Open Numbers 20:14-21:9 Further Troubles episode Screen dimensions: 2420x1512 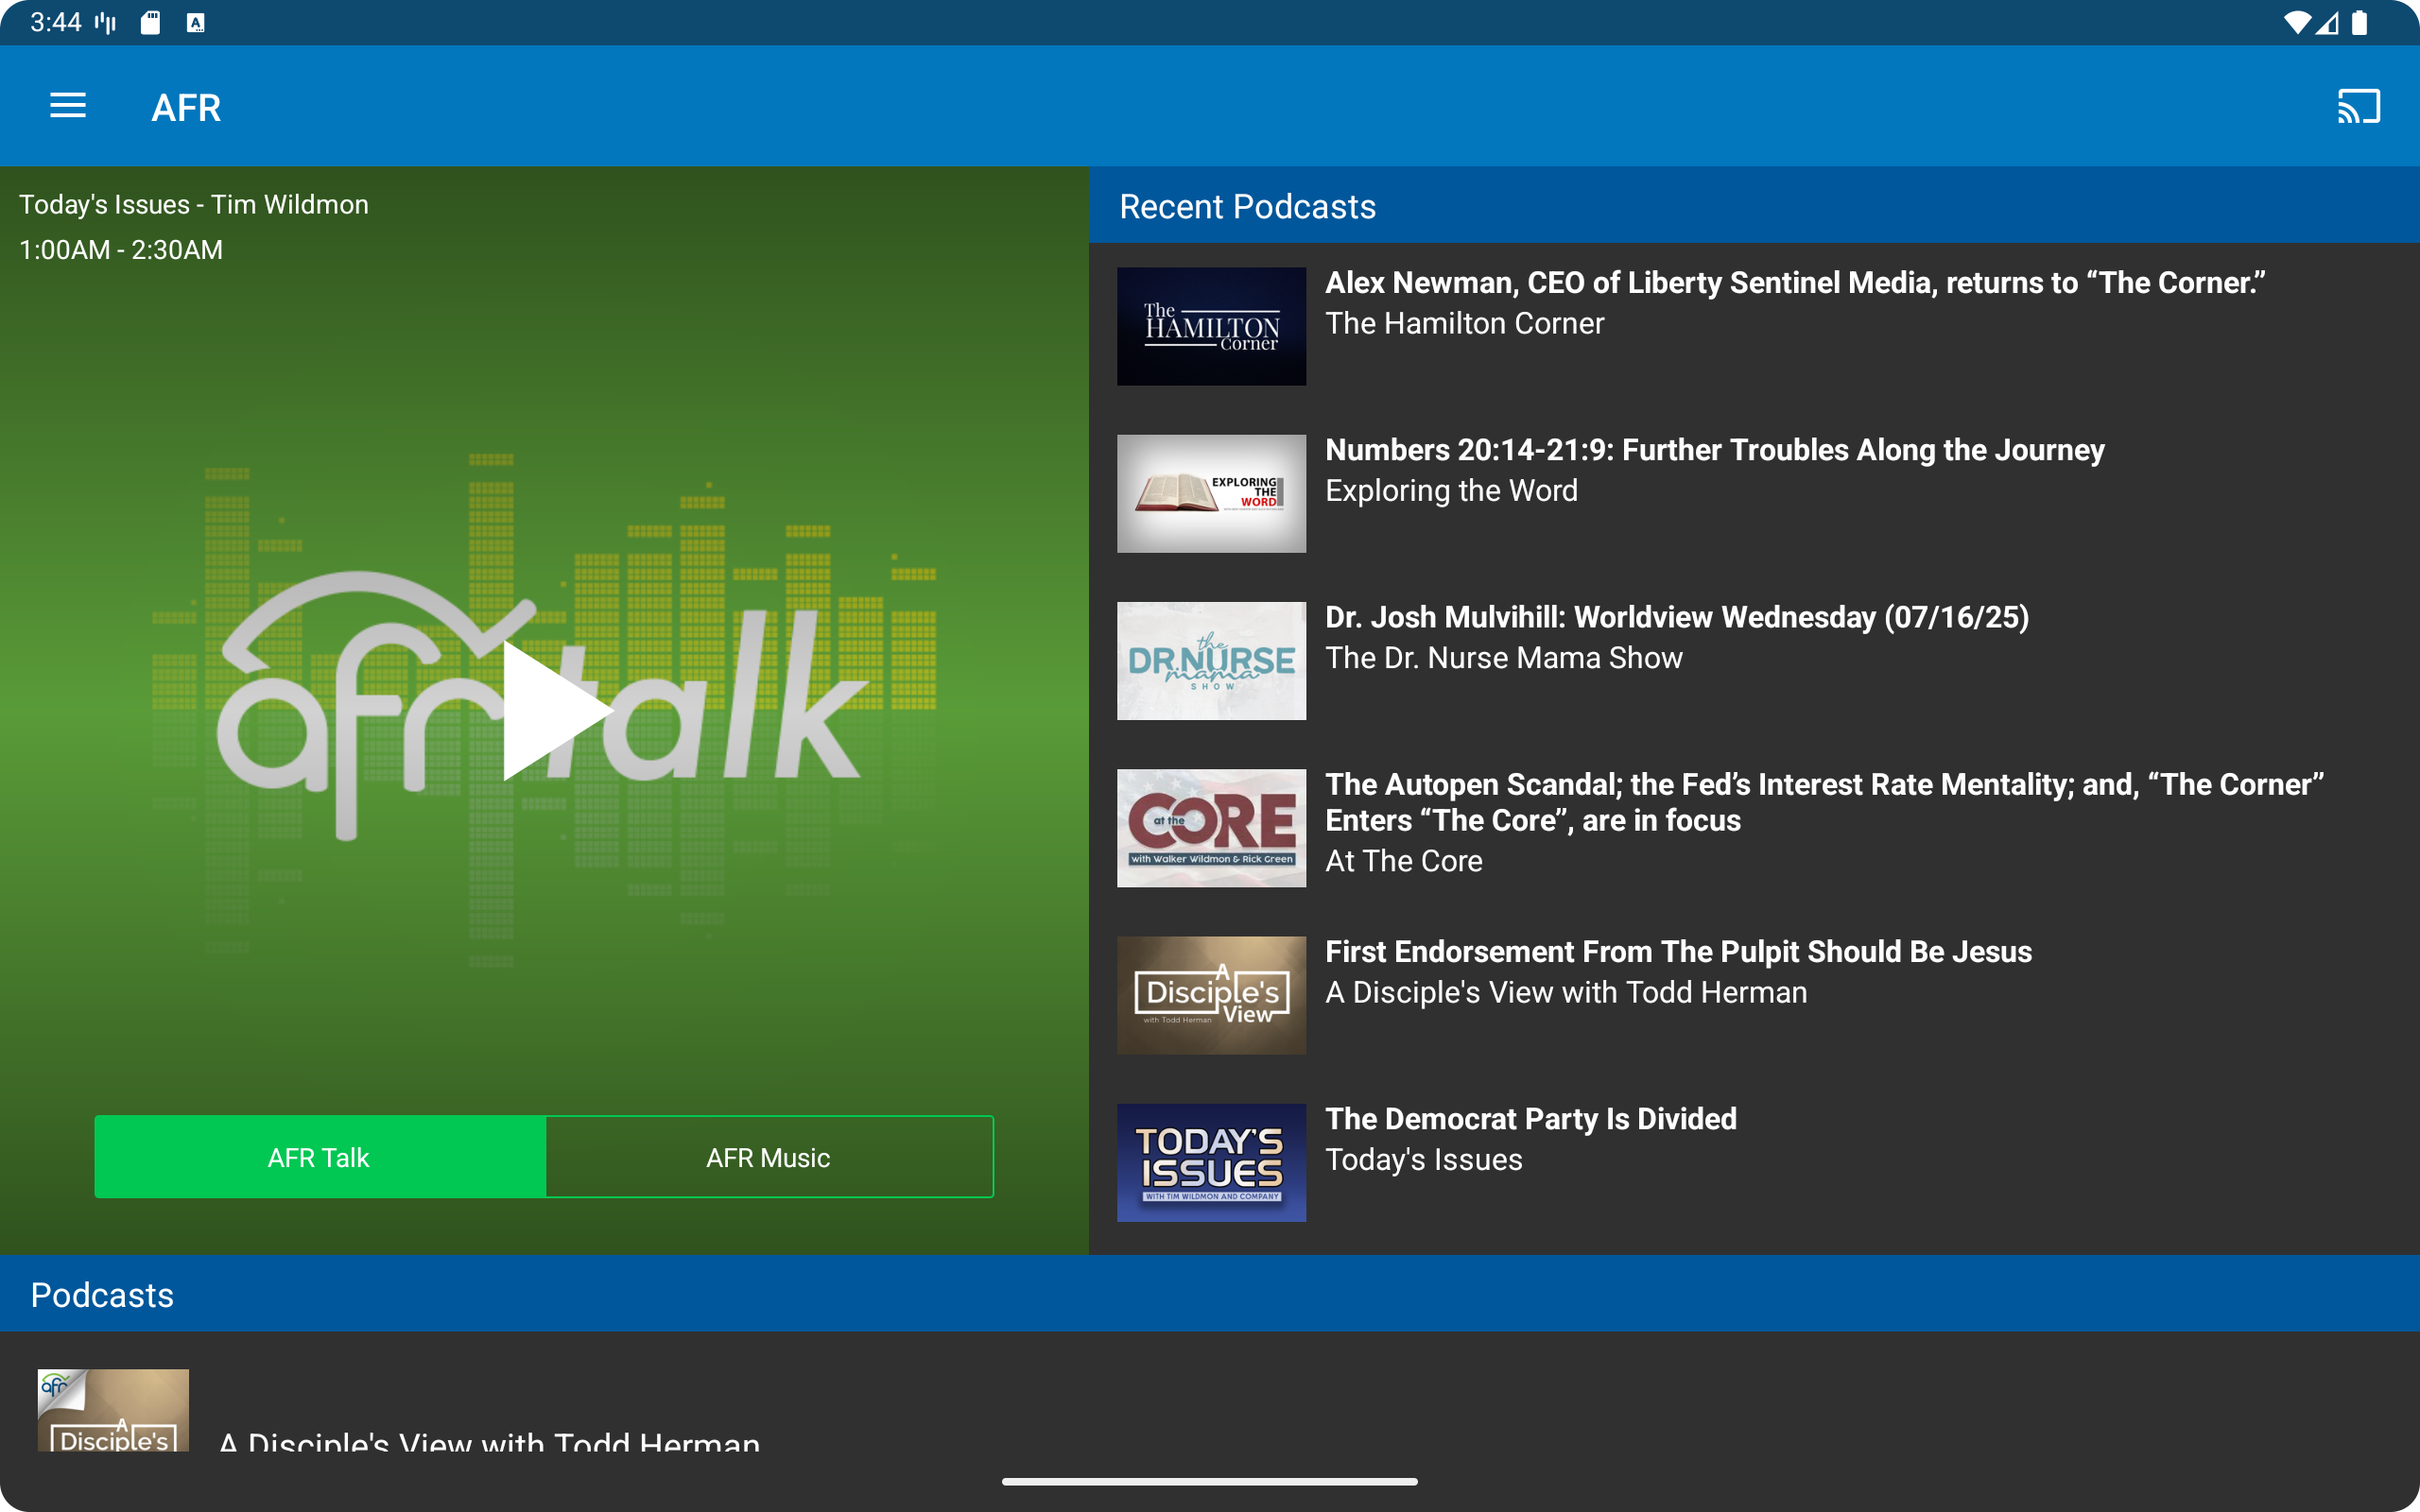point(1714,450)
